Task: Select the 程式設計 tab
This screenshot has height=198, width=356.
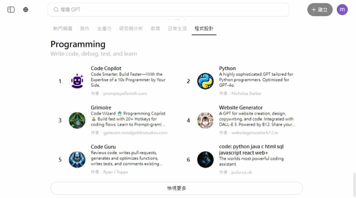Action: 204,29
